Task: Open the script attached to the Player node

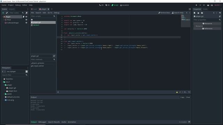Action: (x=23, y=17)
